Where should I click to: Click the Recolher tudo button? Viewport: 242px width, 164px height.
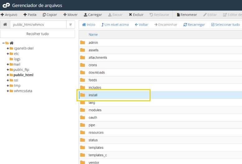[x=38, y=34]
